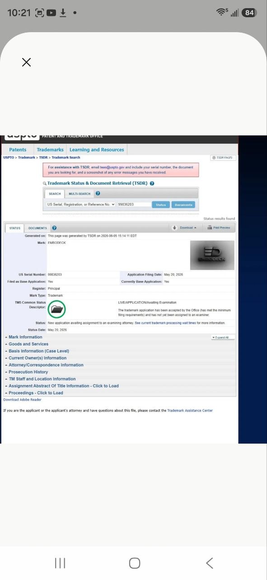The width and height of the screenshot is (267, 580).
Task: Click Application Filing Date value May 20, 2026
Action: (173, 275)
